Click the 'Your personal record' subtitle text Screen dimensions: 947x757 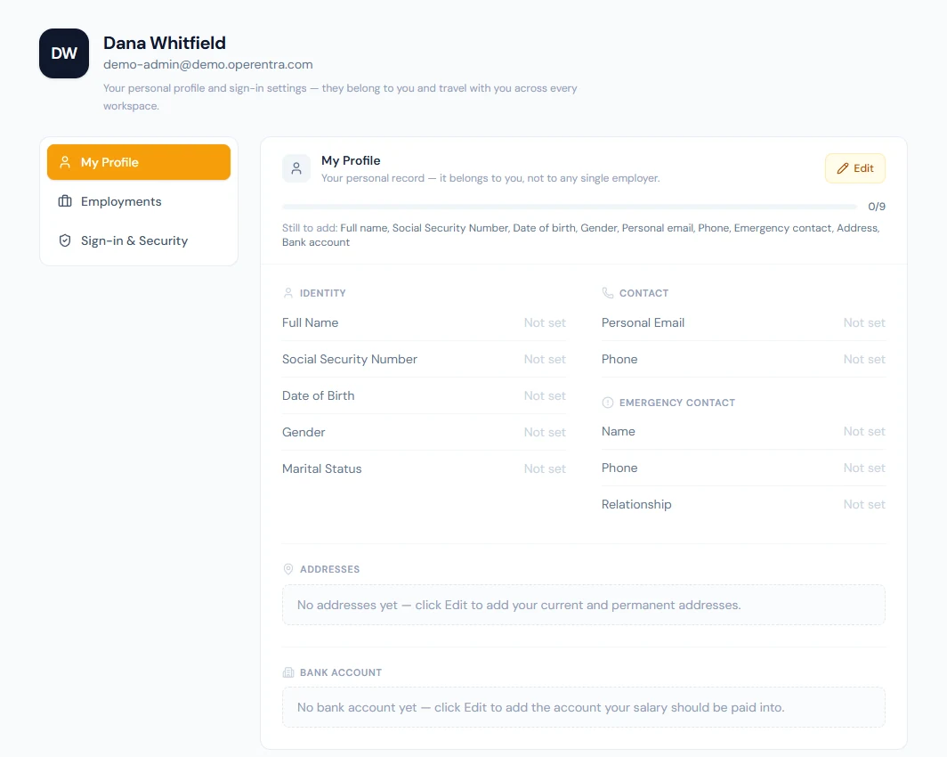click(490, 178)
